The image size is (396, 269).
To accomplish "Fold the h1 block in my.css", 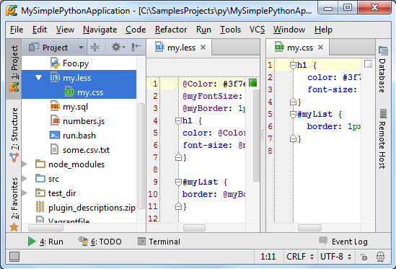I will click(x=293, y=66).
